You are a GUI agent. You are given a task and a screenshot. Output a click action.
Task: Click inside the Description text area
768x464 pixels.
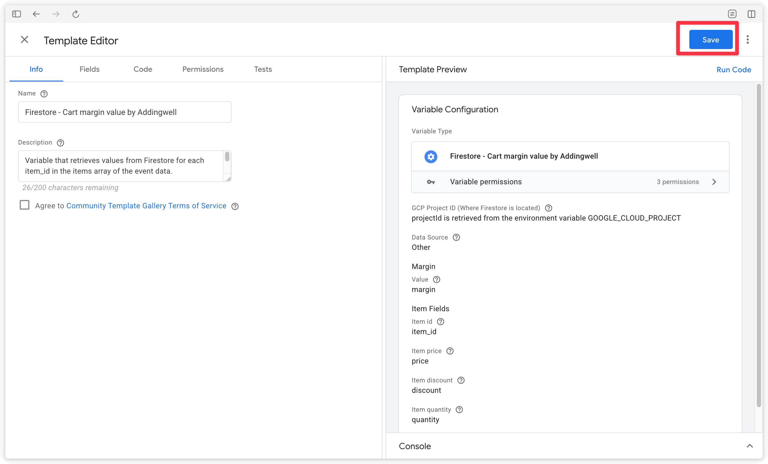[x=121, y=166]
